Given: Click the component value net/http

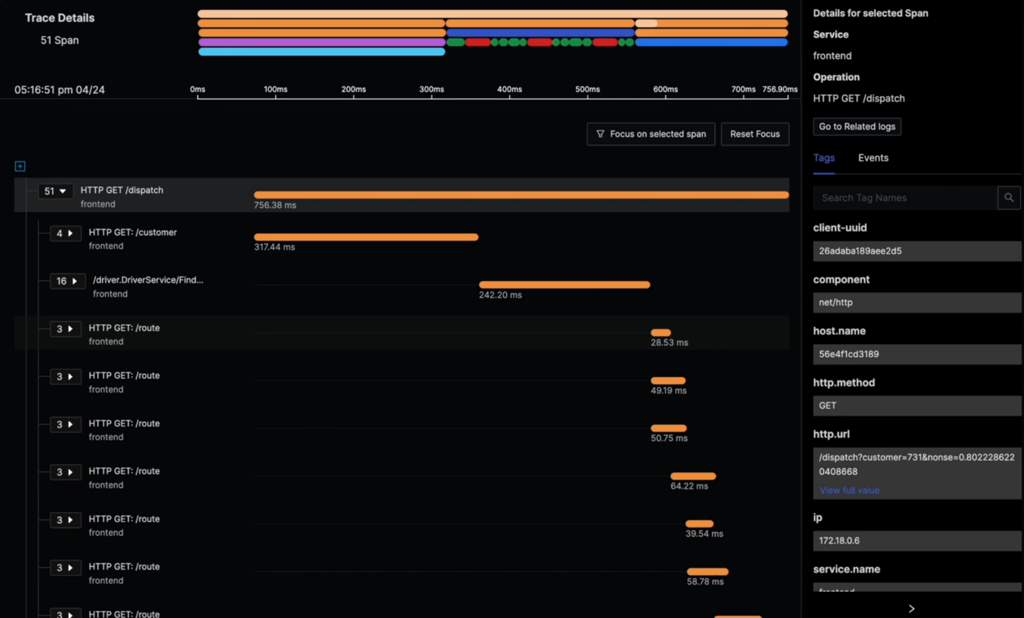Looking at the screenshot, I should point(917,303).
